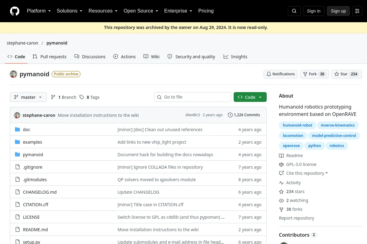The image size is (367, 244).
Task: Open commit message 'Update CHANGELOG'
Action: pyautogui.click(x=138, y=192)
